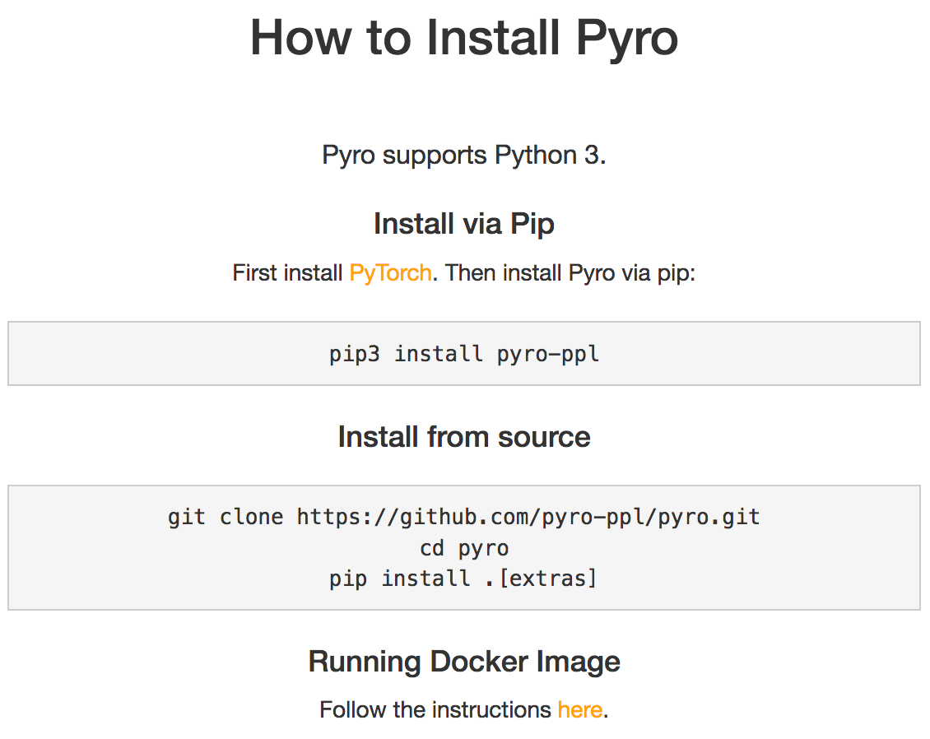Click "pip3" in the first code block
The width and height of the screenshot is (930, 739).
355,355
